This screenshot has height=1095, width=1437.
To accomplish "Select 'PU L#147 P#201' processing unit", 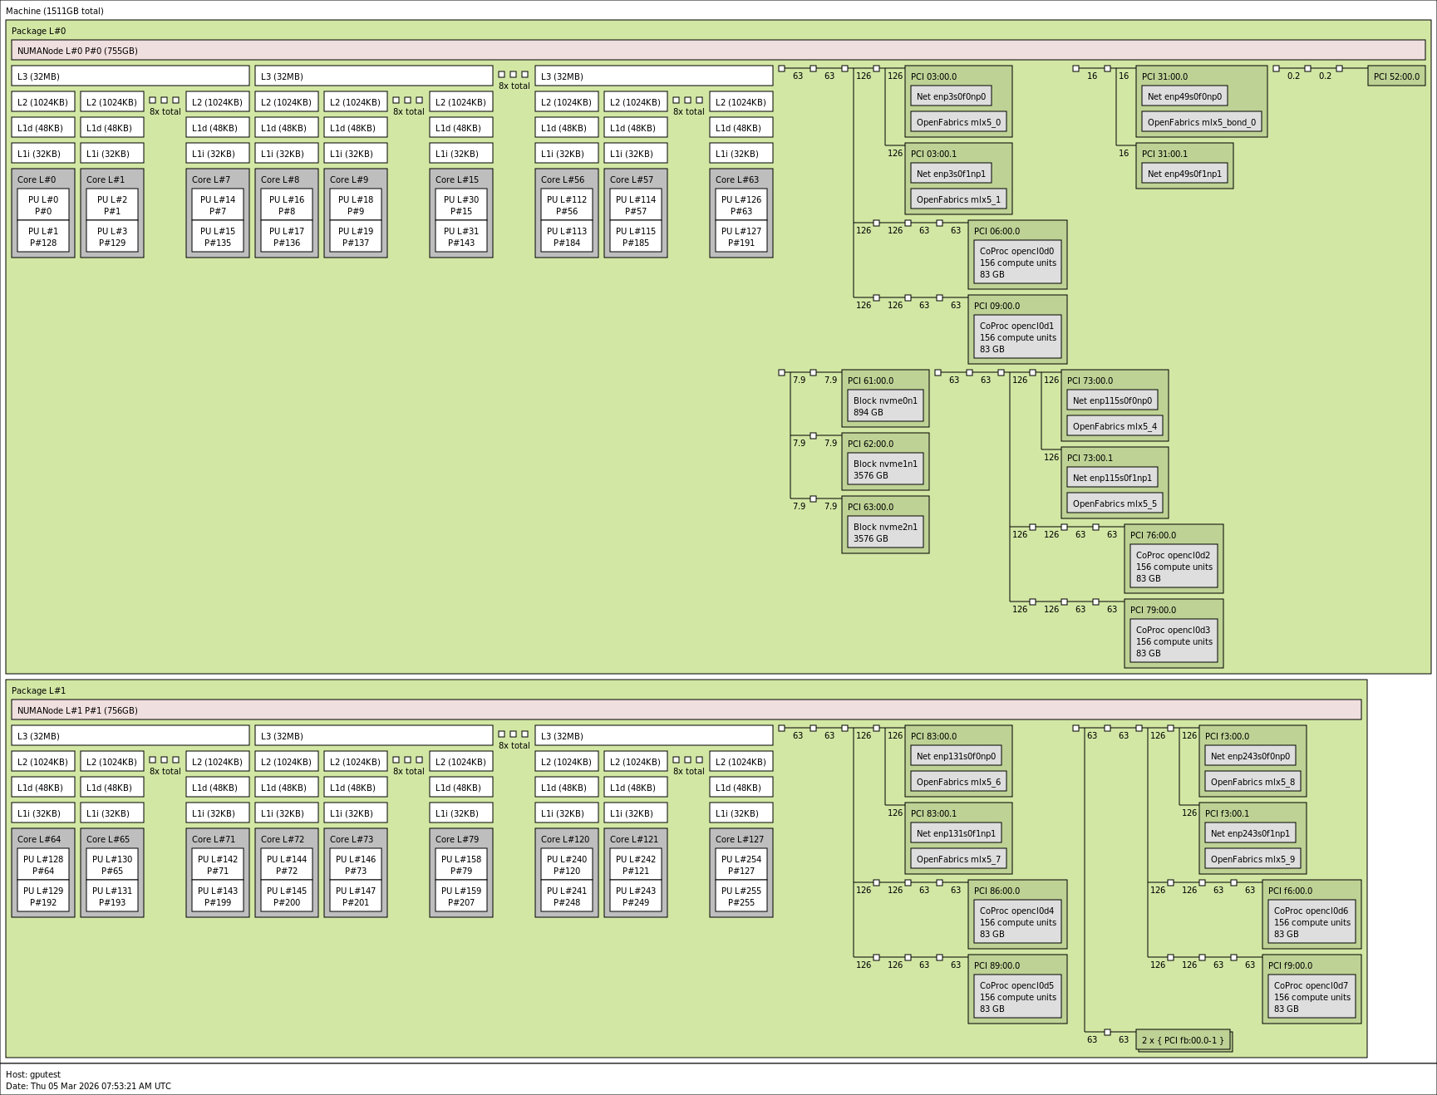I will (x=356, y=896).
